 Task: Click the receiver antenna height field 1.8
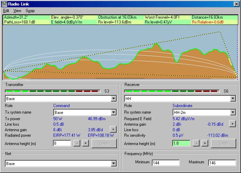coord(181,143)
